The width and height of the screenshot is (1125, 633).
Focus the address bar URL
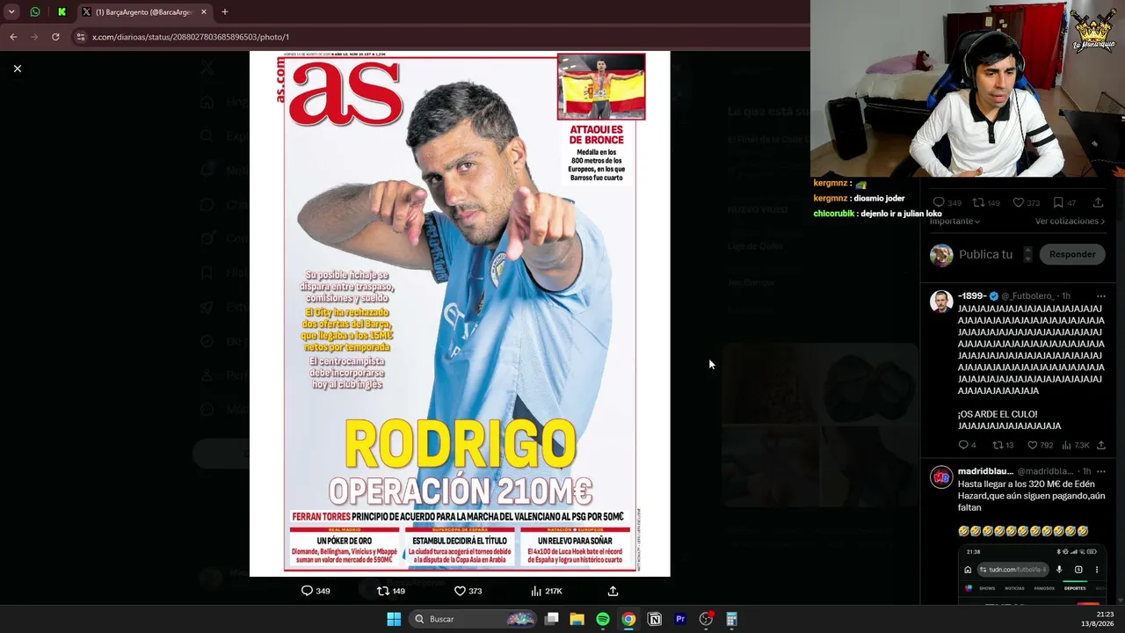click(191, 37)
